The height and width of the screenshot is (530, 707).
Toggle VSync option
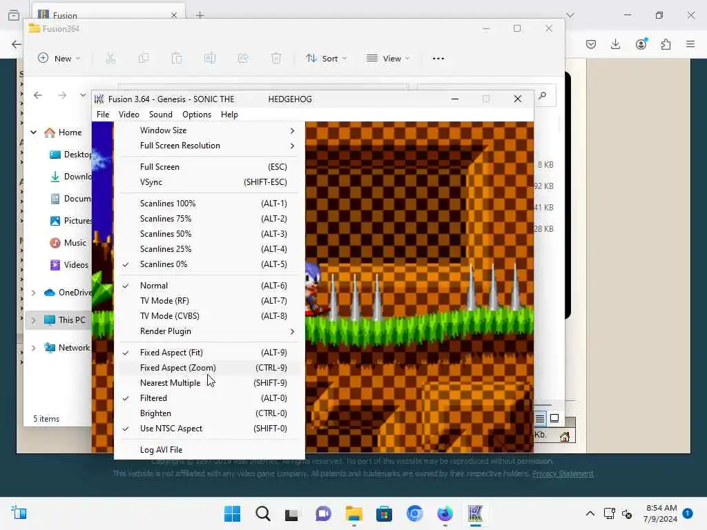click(x=210, y=182)
